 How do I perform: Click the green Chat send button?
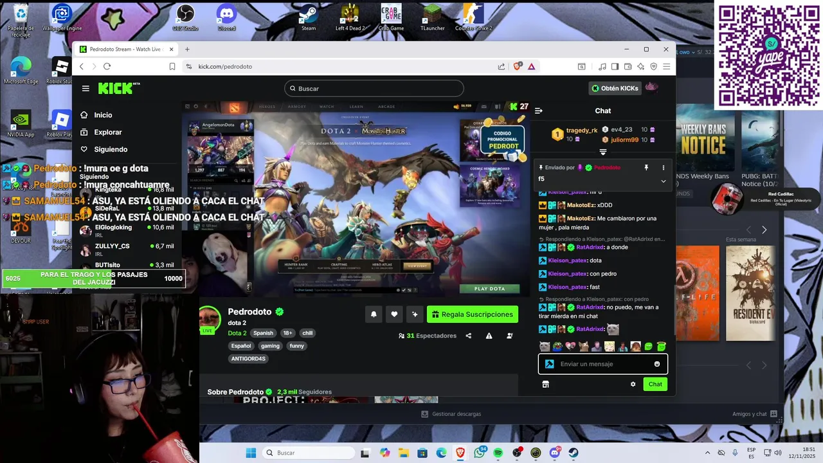coord(655,384)
